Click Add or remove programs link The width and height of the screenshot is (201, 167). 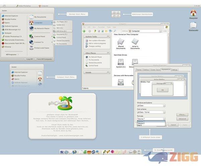tap(97, 43)
